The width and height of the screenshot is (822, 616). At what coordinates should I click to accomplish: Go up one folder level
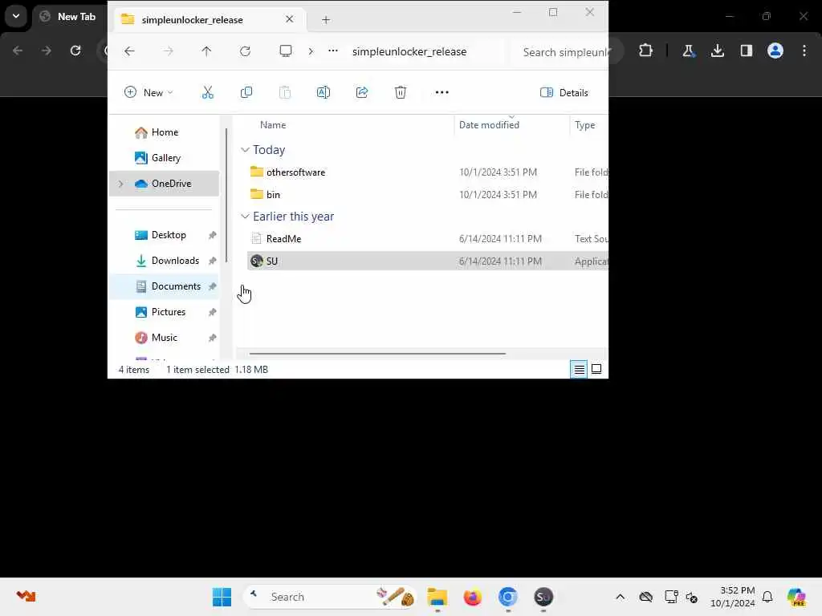click(x=206, y=51)
